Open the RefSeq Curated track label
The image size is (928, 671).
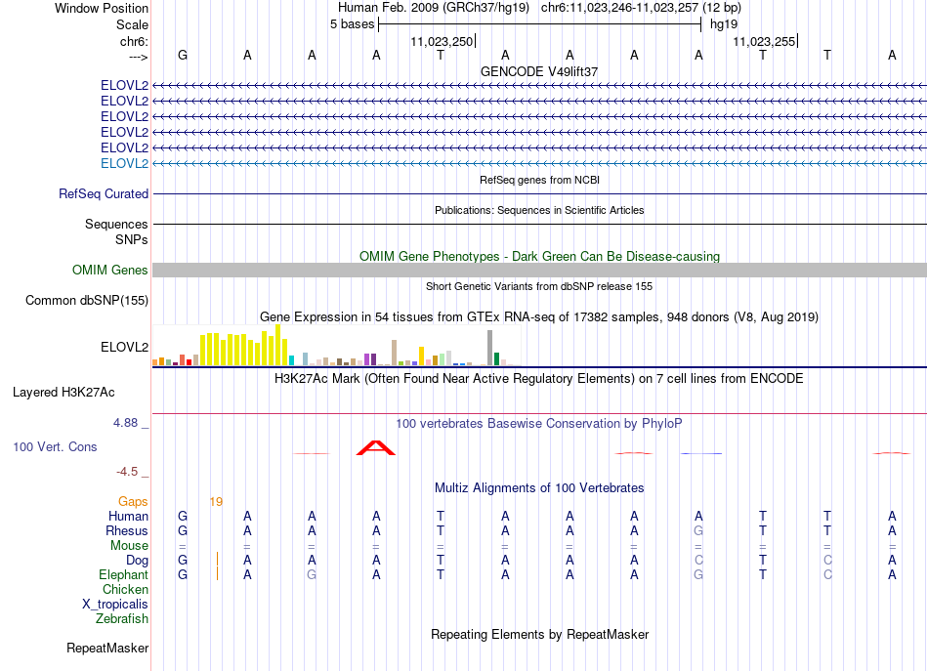coord(104,193)
